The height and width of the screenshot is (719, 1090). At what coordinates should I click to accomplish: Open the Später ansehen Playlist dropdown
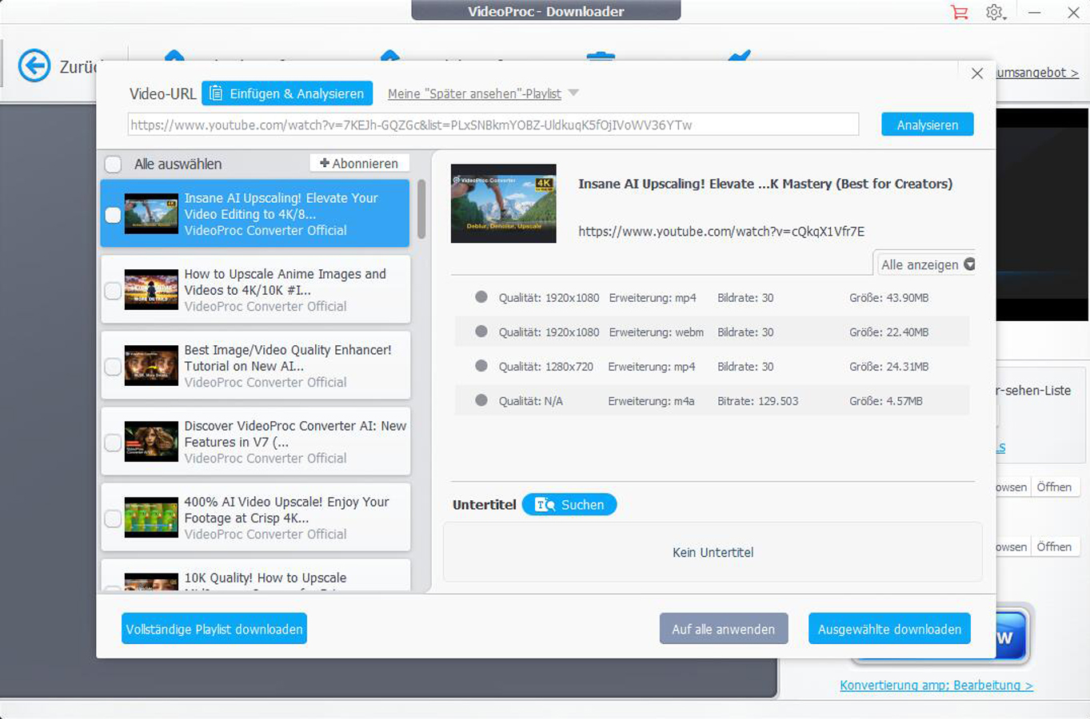[573, 93]
